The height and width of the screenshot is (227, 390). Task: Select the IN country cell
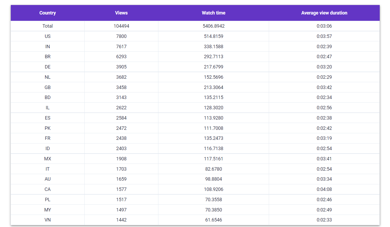[x=47, y=47]
